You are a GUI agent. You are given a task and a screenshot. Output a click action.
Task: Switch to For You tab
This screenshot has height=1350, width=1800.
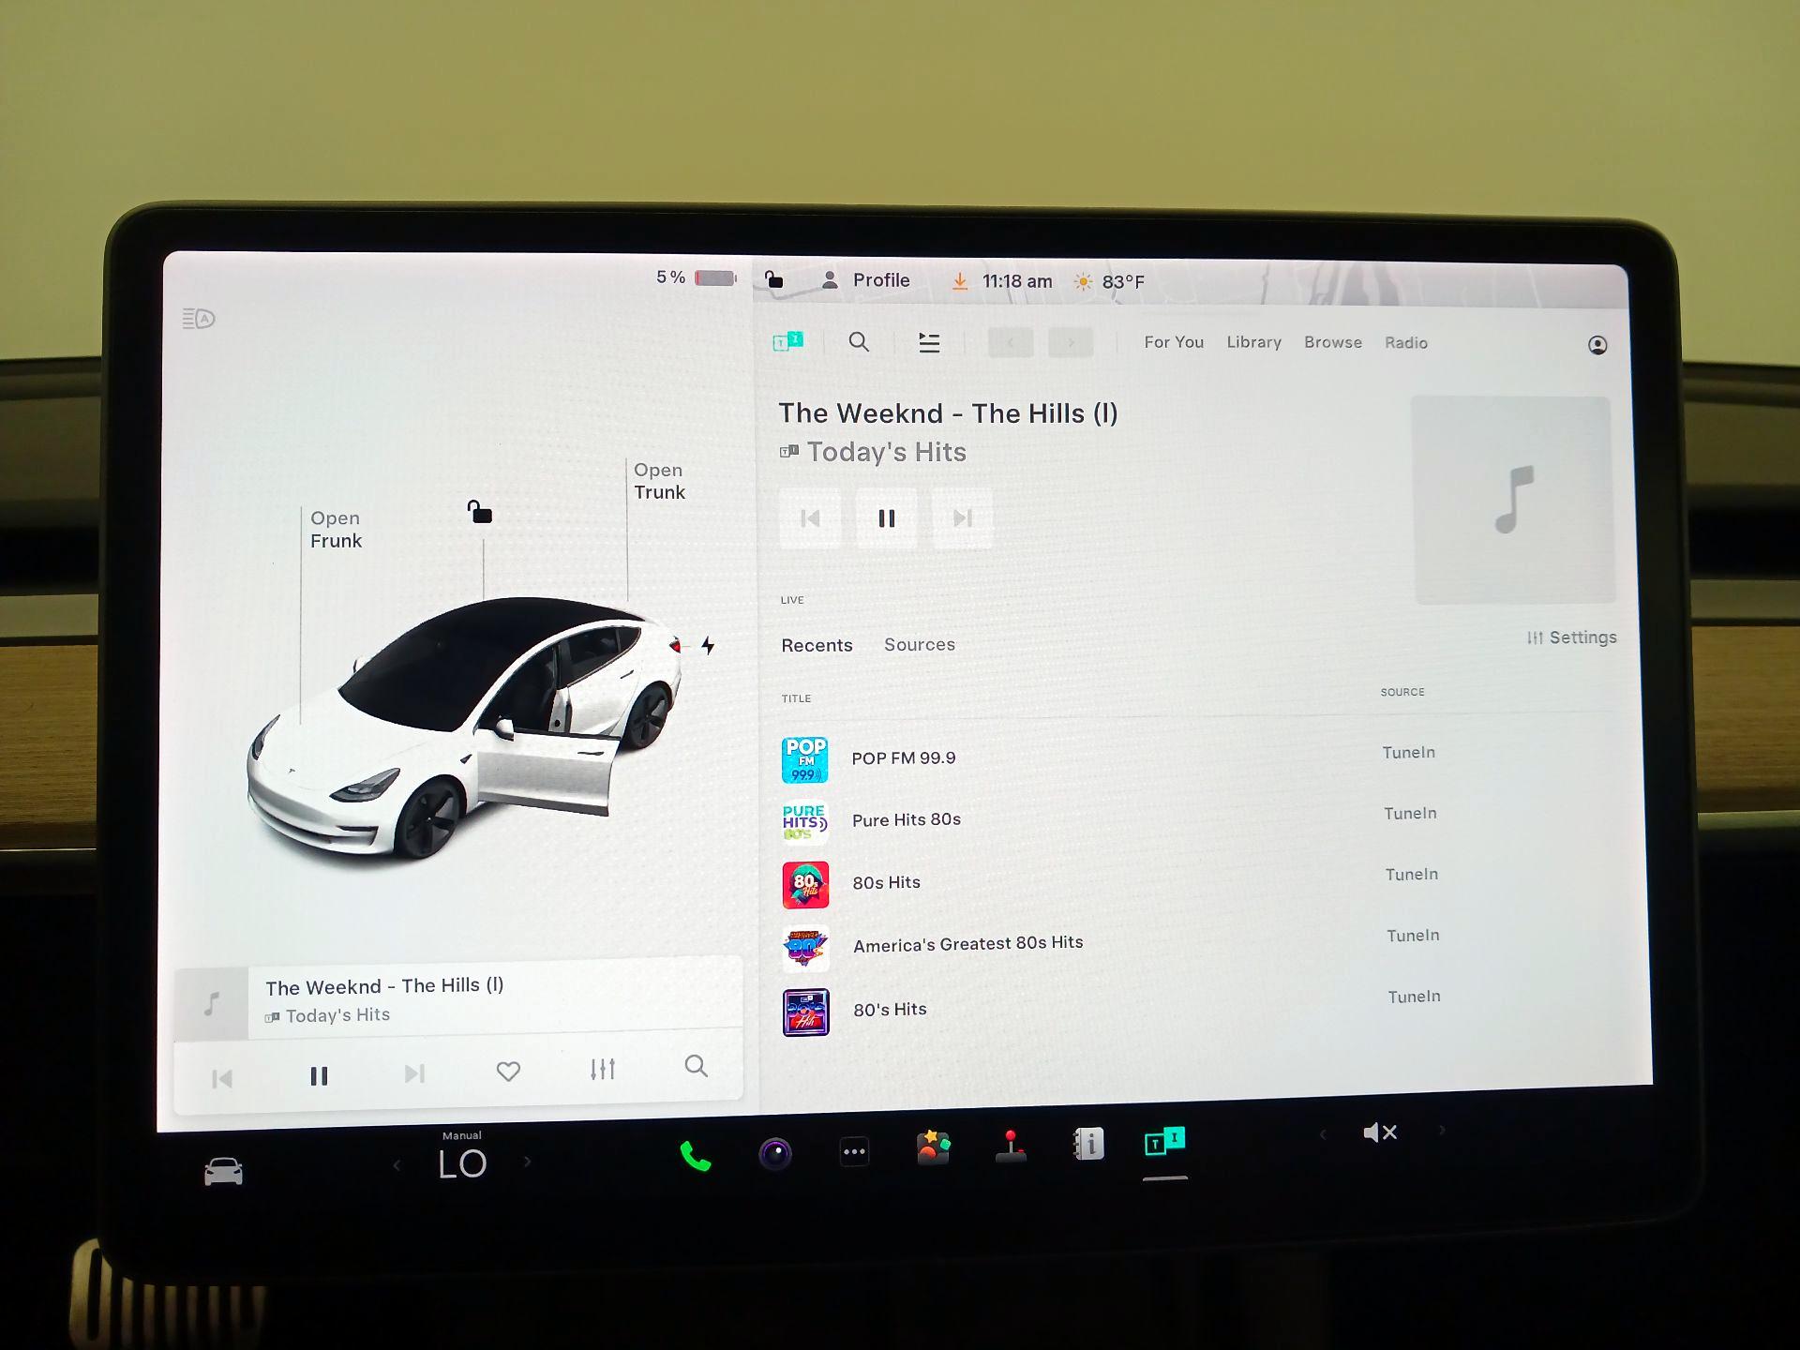tap(1174, 342)
